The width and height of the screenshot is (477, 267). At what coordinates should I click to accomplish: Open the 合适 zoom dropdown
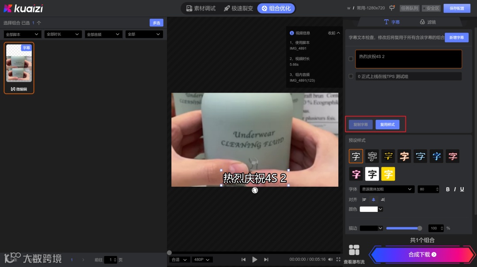(179, 259)
